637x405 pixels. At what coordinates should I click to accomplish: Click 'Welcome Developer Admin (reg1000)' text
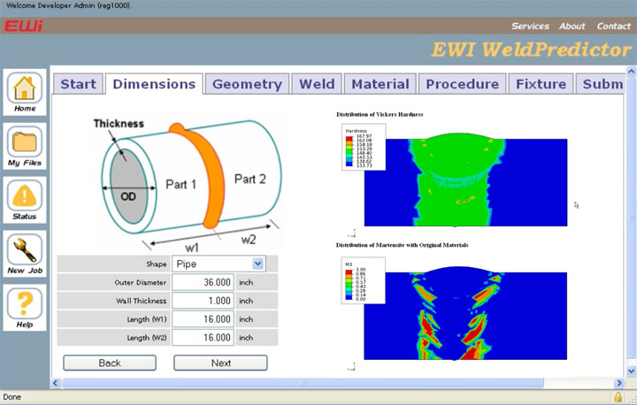(x=69, y=5)
